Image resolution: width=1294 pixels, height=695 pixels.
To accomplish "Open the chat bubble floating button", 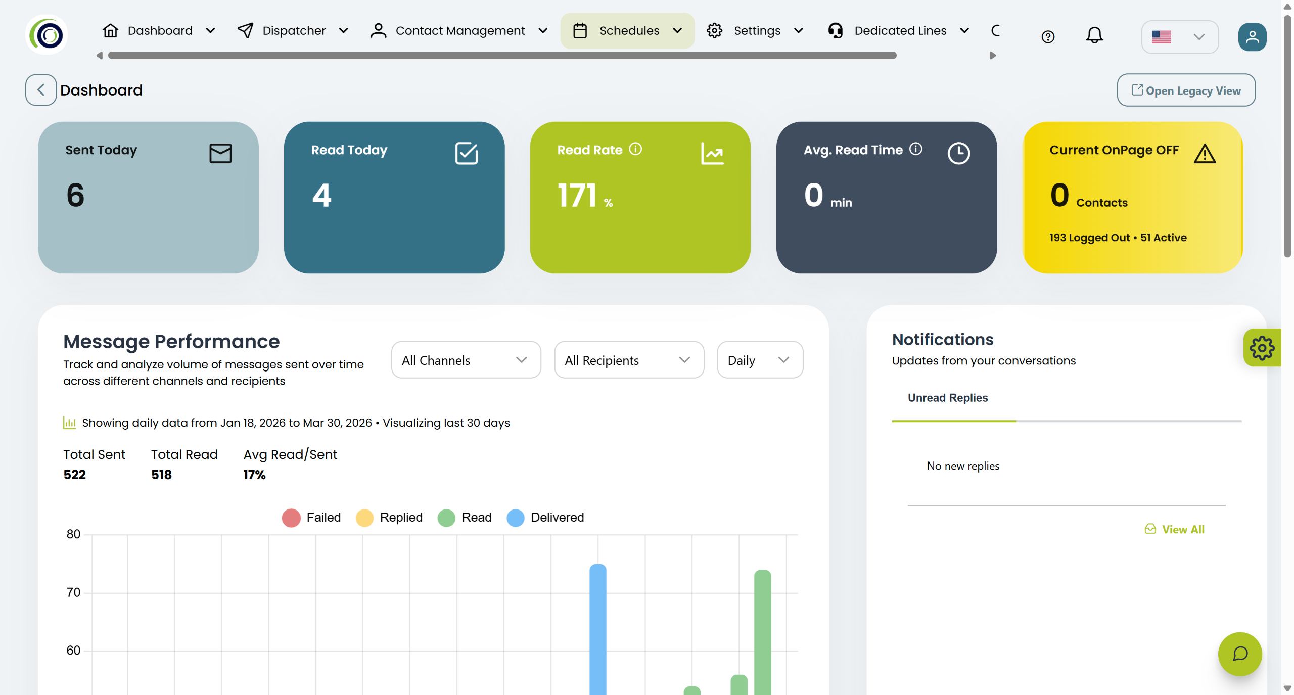I will pyautogui.click(x=1240, y=654).
